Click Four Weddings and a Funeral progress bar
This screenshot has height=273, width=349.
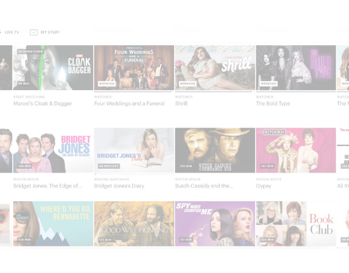pyautogui.click(x=134, y=91)
